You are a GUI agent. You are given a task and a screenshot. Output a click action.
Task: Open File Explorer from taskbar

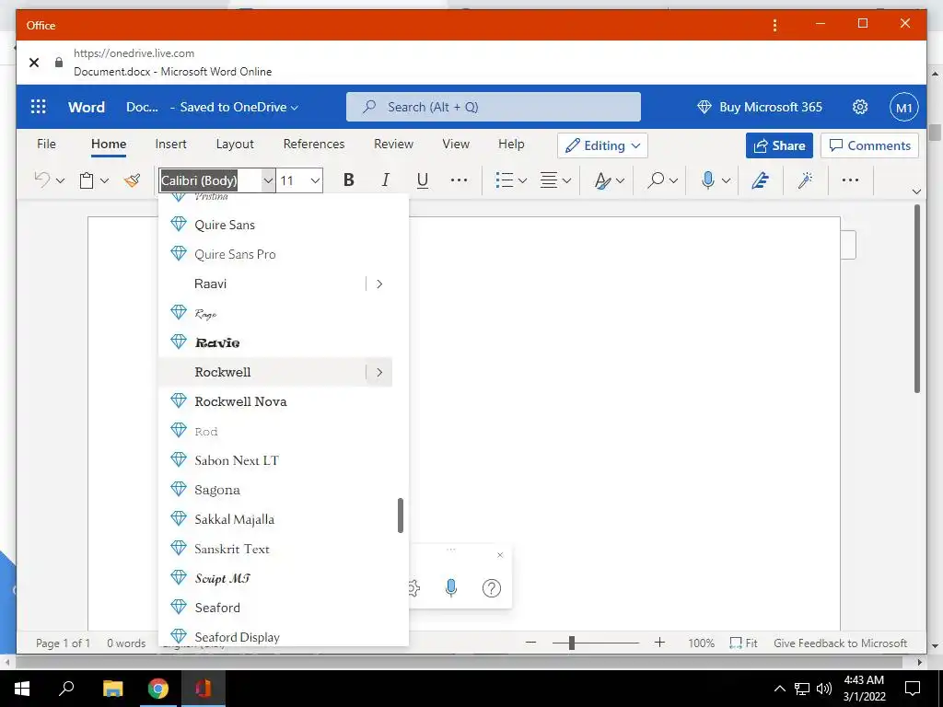coord(112,688)
